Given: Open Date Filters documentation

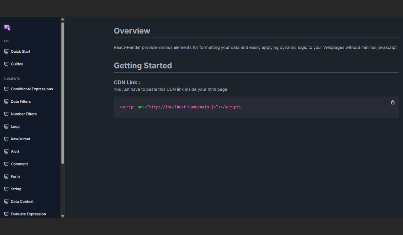Looking at the screenshot, I should tap(21, 101).
